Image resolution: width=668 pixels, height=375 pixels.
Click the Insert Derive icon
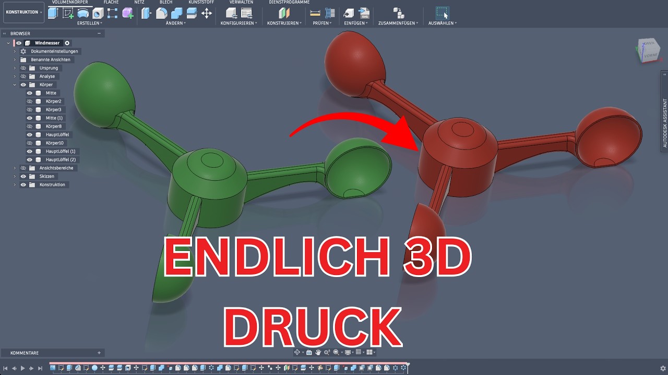349,14
